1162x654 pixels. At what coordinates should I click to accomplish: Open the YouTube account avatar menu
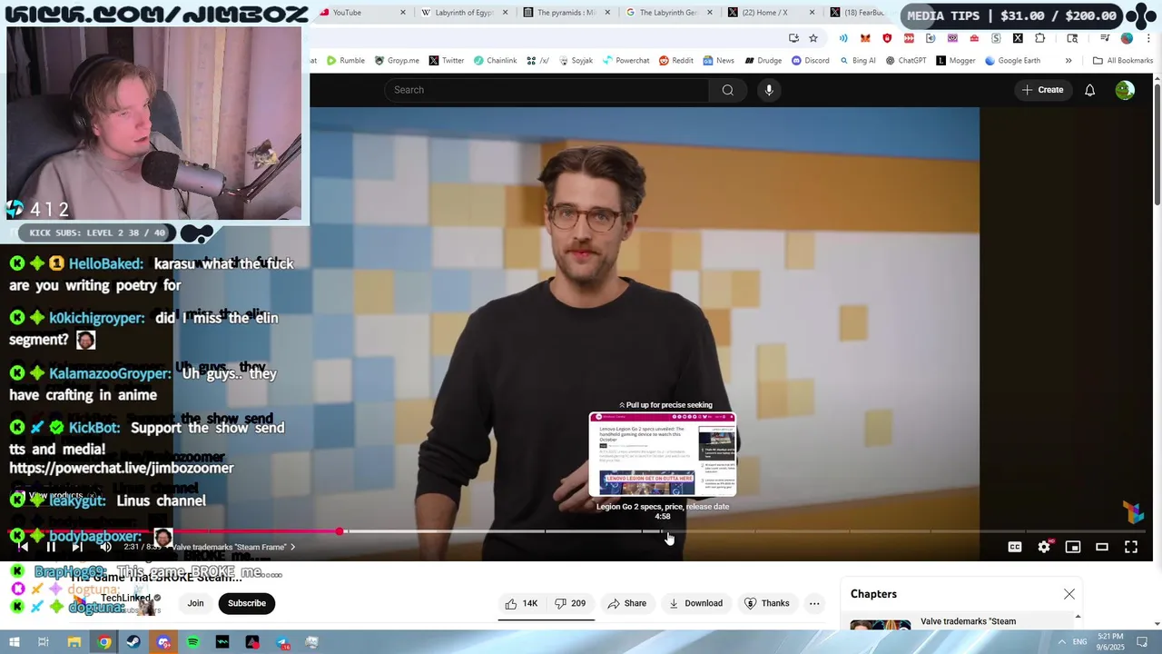click(x=1125, y=90)
